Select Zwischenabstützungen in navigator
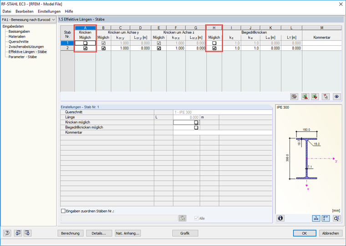 click(x=26, y=47)
